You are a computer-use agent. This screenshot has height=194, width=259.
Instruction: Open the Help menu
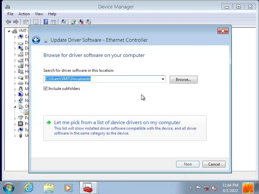[x=52, y=14]
